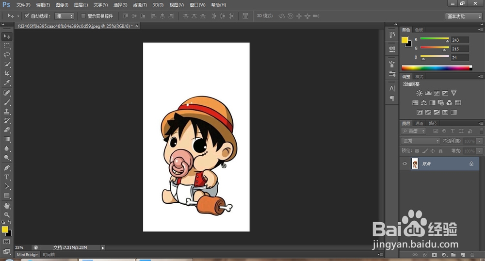Open the Auto-Select 组 dropdown
The image size is (485, 261).
(65, 16)
